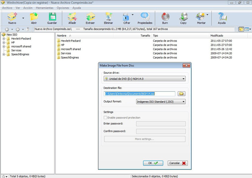Viewport: 252px width, 178px height.
Task: Browse for destination file folder icon
Action: 181,94
